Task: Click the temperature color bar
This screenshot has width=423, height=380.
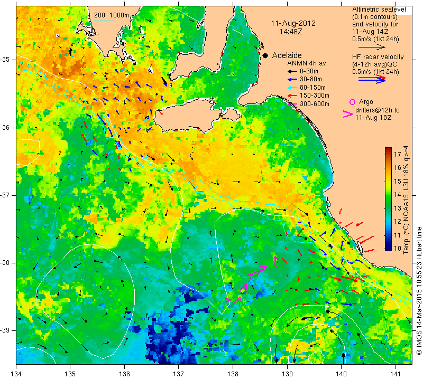Action: tap(388, 199)
